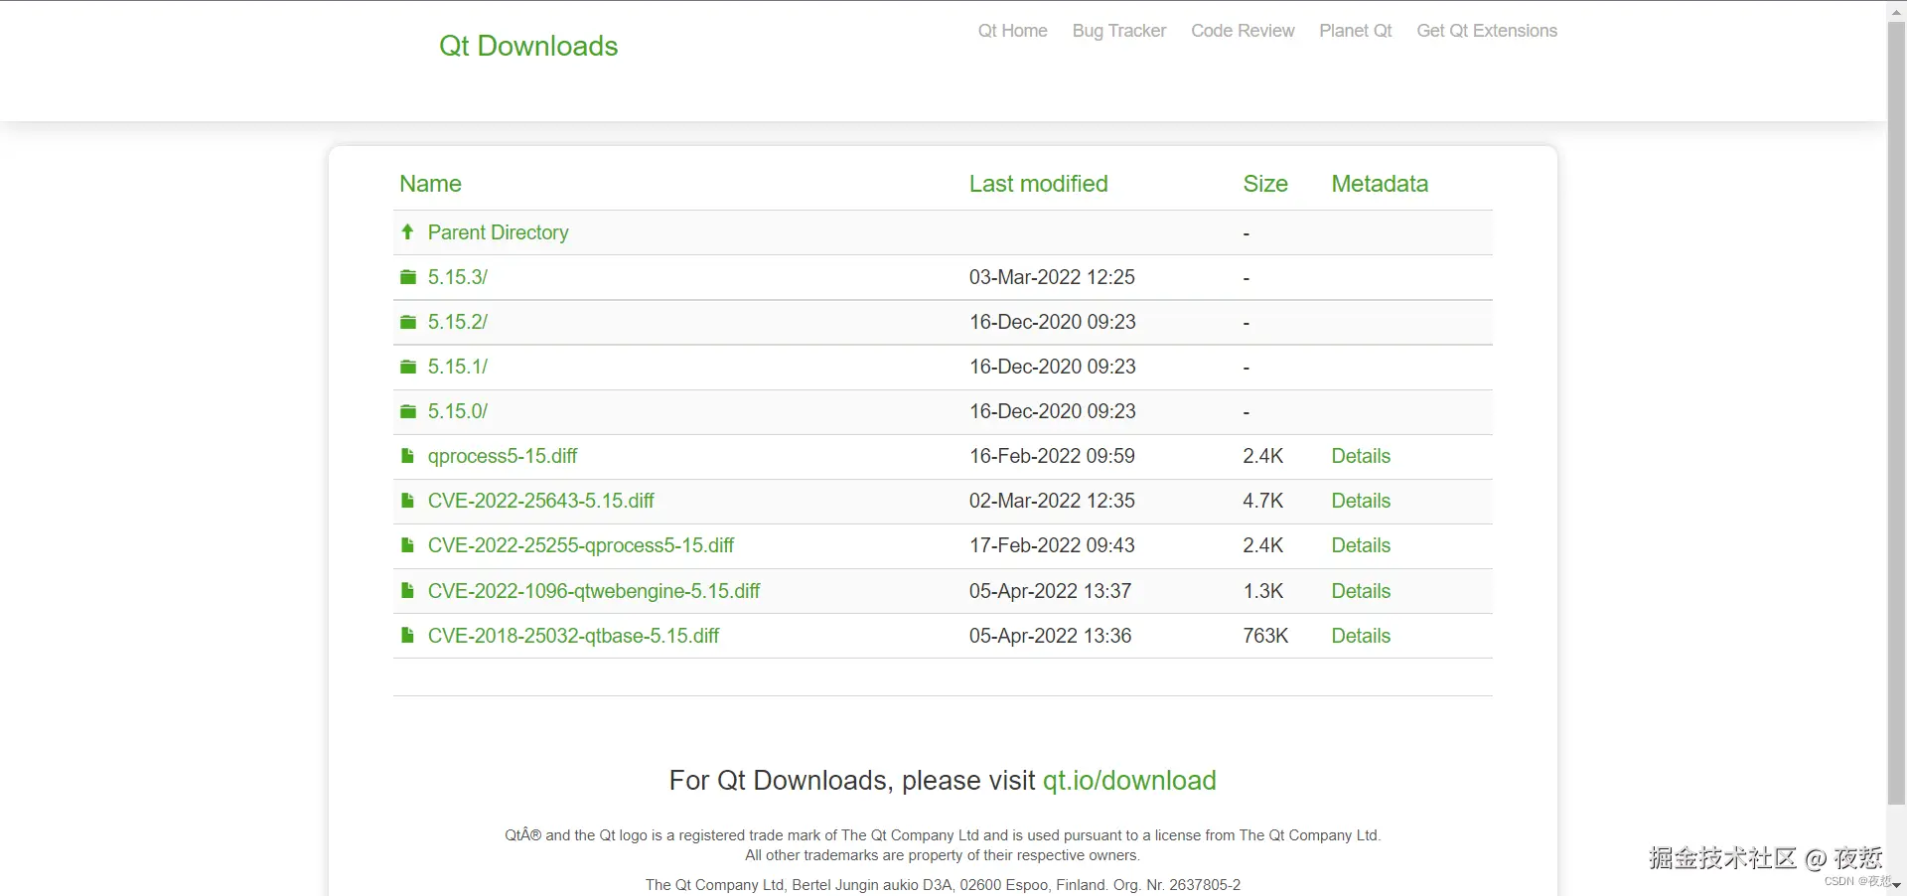Click the Metadata column header
The image size is (1907, 896).
1380,184
